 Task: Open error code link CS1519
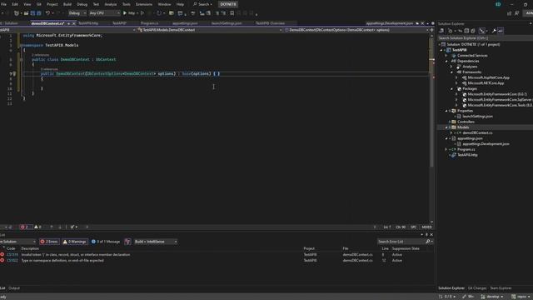12,254
